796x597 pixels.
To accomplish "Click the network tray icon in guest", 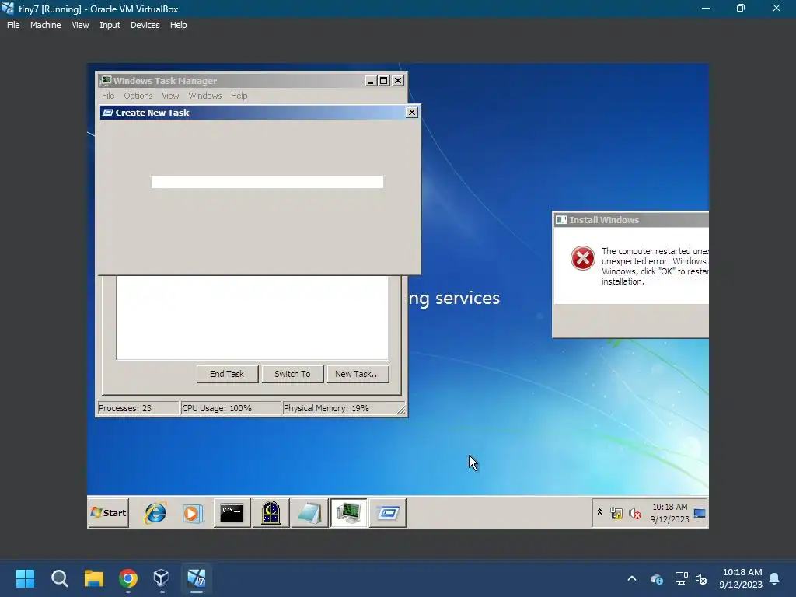I will (616, 514).
